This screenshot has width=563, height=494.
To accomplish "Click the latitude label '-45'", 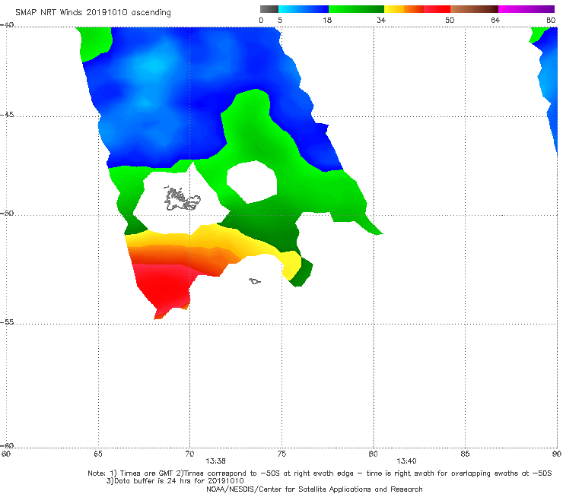I will pos(7,115).
